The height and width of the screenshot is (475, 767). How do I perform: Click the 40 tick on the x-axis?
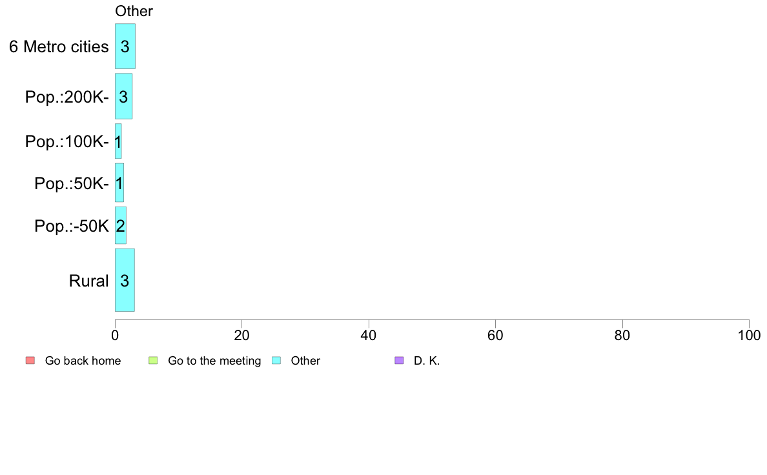369,335
